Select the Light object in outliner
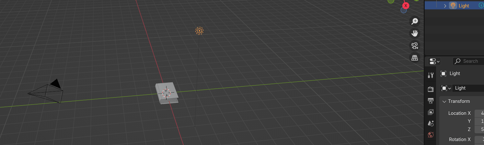The height and width of the screenshot is (145, 484). click(x=464, y=6)
